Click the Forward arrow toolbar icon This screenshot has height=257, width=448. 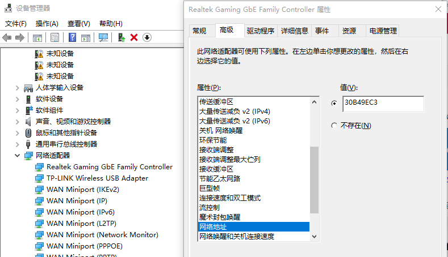20,37
